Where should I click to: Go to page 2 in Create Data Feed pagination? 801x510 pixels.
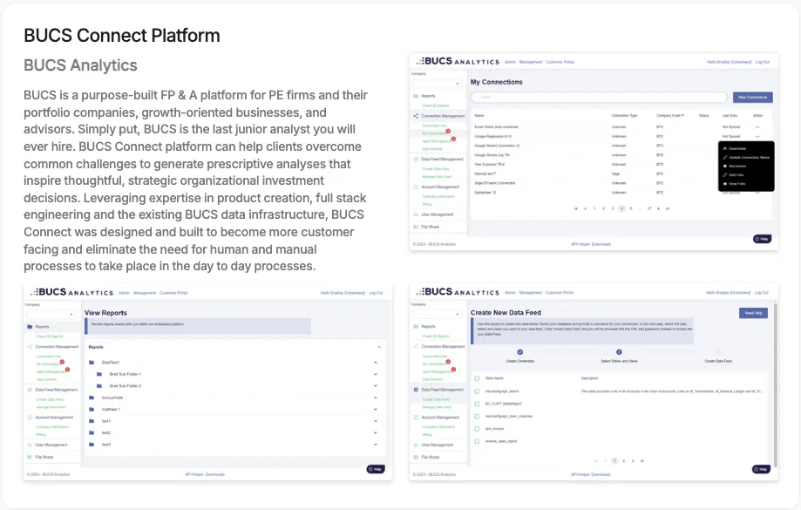click(x=624, y=461)
